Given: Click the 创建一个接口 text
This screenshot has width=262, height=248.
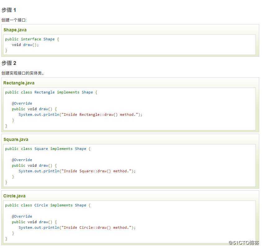Looking at the screenshot, I should coord(14,20).
